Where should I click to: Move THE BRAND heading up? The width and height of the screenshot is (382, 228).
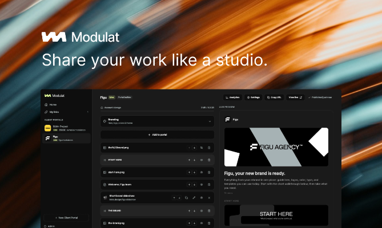click(189, 211)
